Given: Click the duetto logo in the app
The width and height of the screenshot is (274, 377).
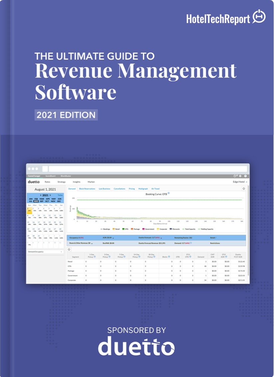Looking at the screenshot, I should pos(34,182).
